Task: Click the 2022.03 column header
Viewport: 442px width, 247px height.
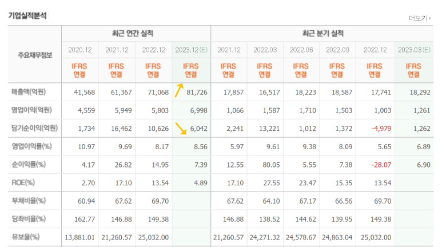Action: click(x=265, y=50)
